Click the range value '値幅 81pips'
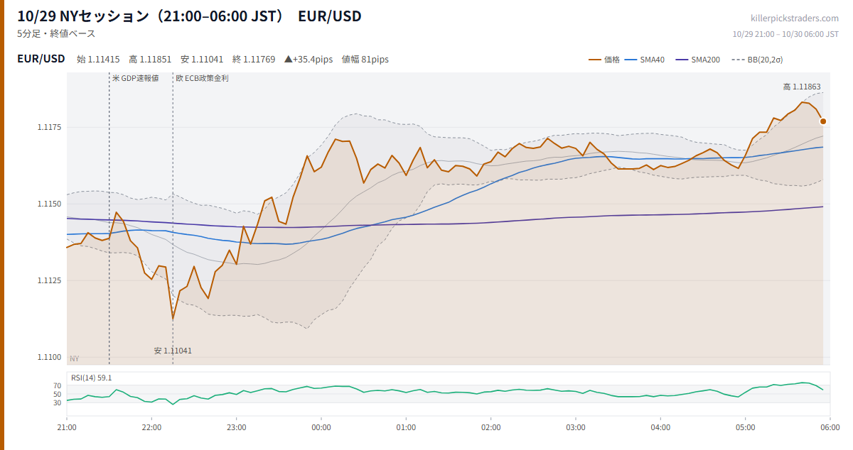This screenshot has height=450, width=853. [365, 60]
